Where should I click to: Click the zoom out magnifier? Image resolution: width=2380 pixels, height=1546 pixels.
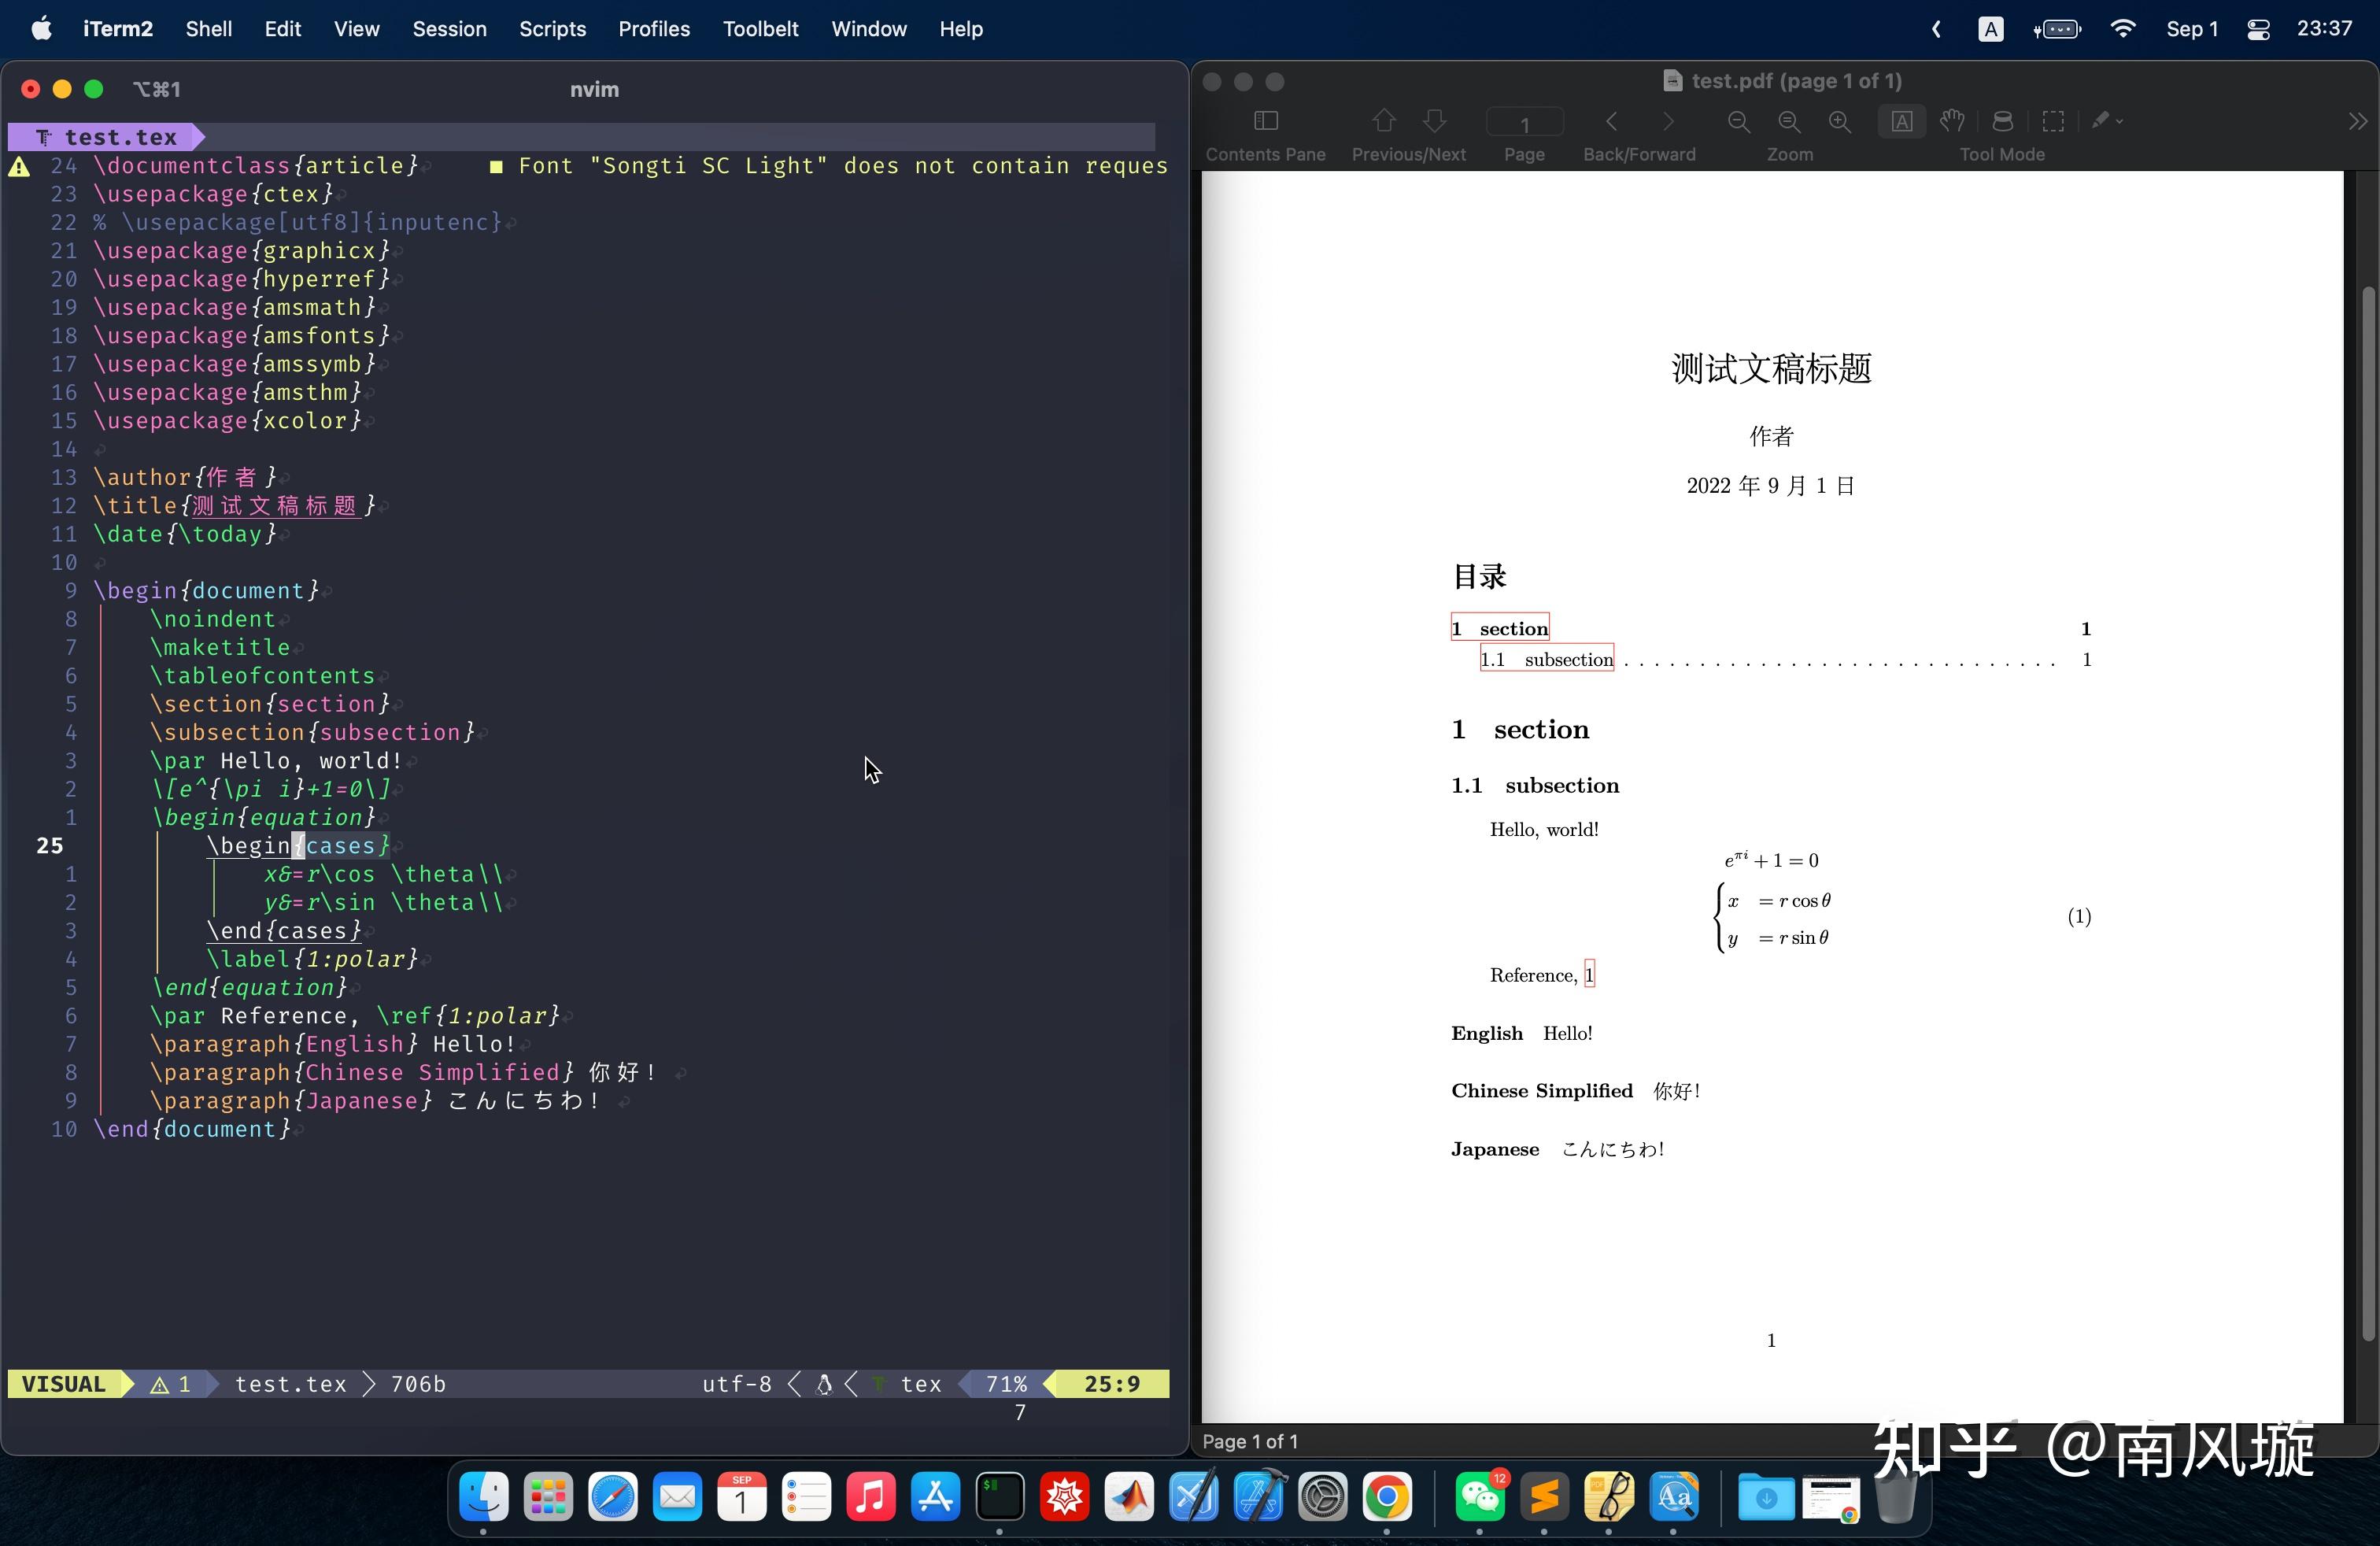coord(1739,122)
